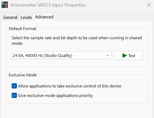The width and height of the screenshot is (154, 118).
Task: Open the sample rate and bit depth combo box
Action: click(62, 55)
